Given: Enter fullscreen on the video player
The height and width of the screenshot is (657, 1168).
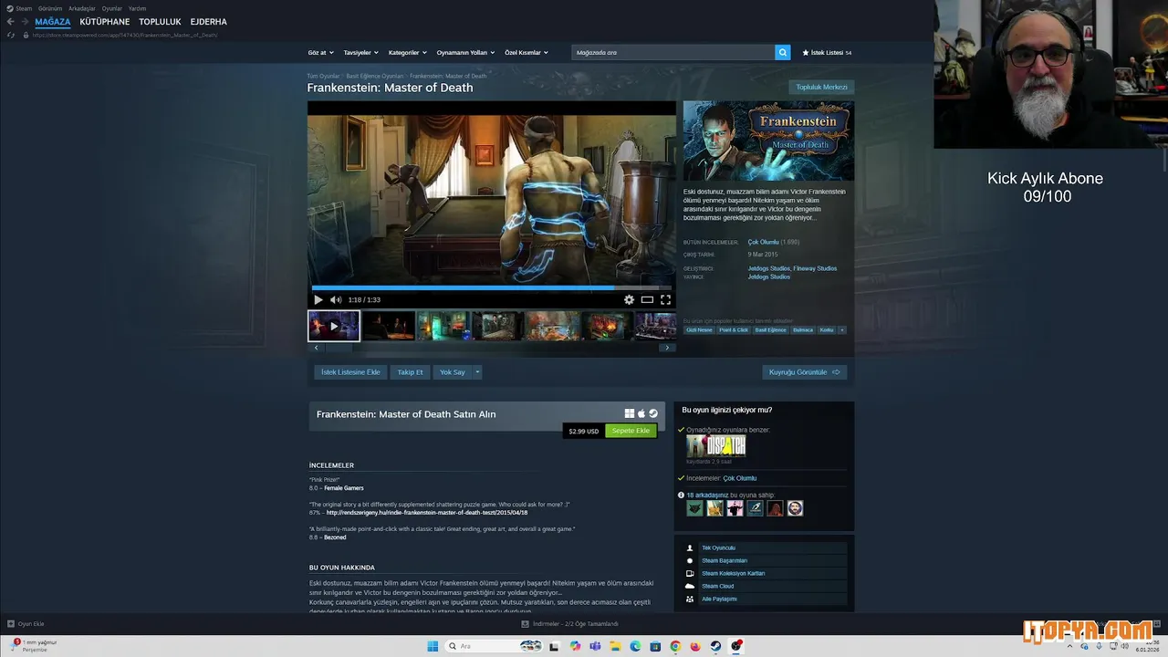Looking at the screenshot, I should point(665,299).
